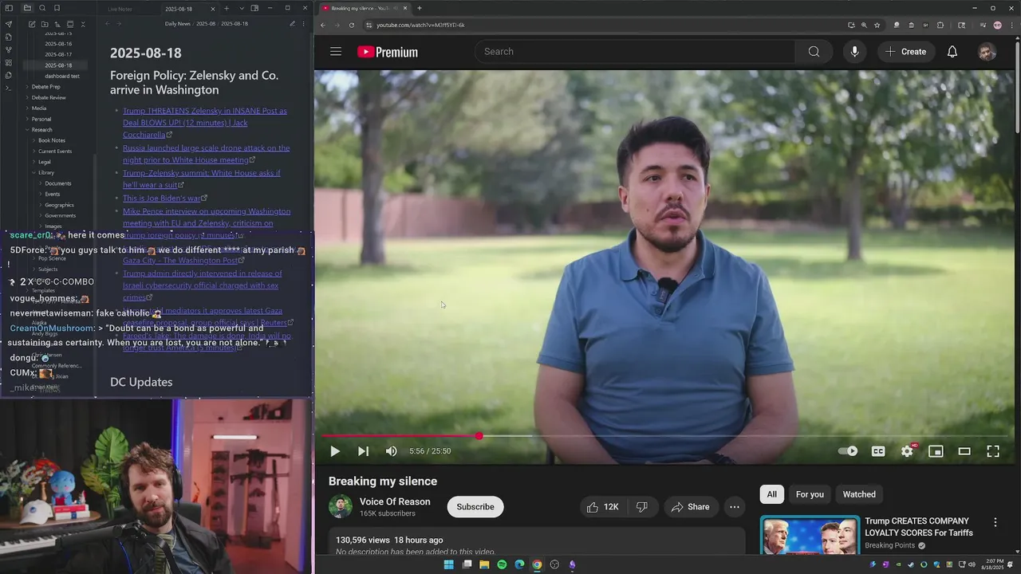Expand the Book Notes folder
The image size is (1021, 574).
(x=52, y=140)
